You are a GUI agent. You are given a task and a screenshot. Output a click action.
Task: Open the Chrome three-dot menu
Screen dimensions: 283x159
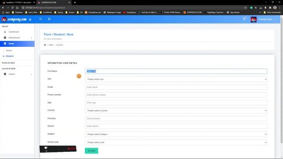tap(279, 8)
